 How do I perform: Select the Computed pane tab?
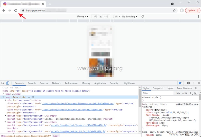pos(158,88)
